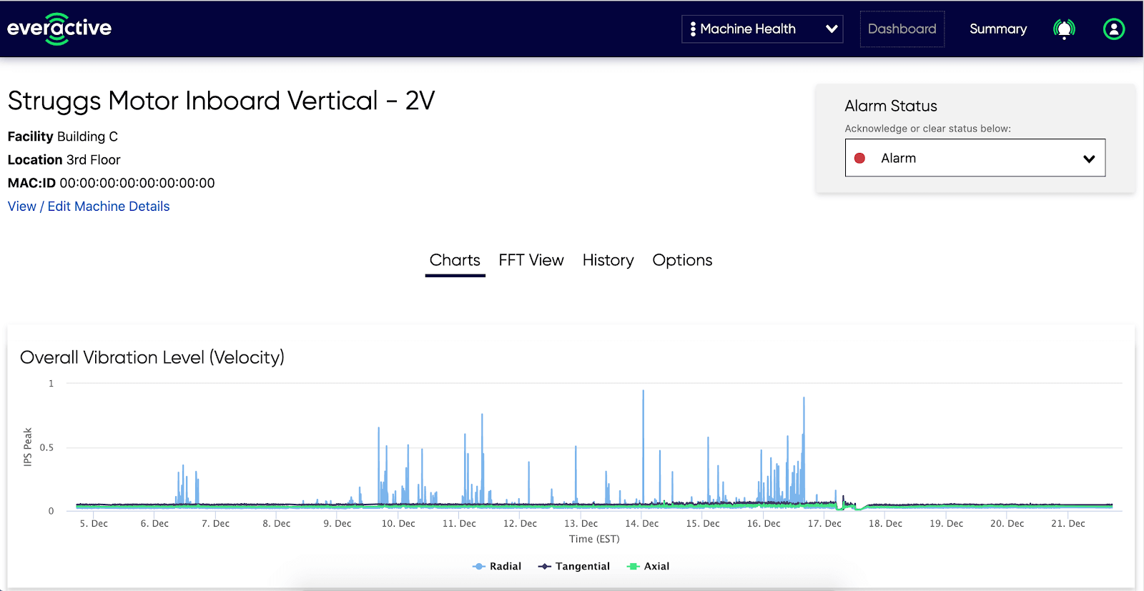
Task: Click the MAC:ID 00:00:00:00:00:00:00:00 value
Action: click(x=137, y=183)
